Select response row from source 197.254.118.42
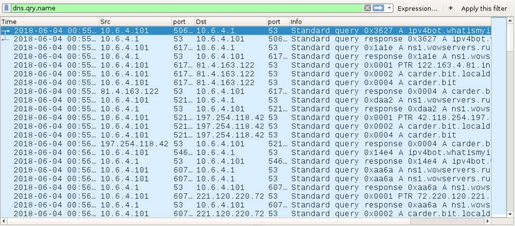Viewport: 515px width, 226px height. tap(246, 144)
